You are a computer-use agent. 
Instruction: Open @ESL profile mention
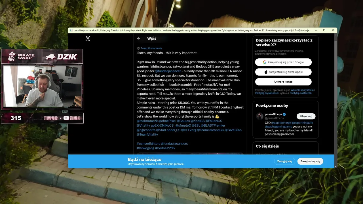[x=196, y=126]
